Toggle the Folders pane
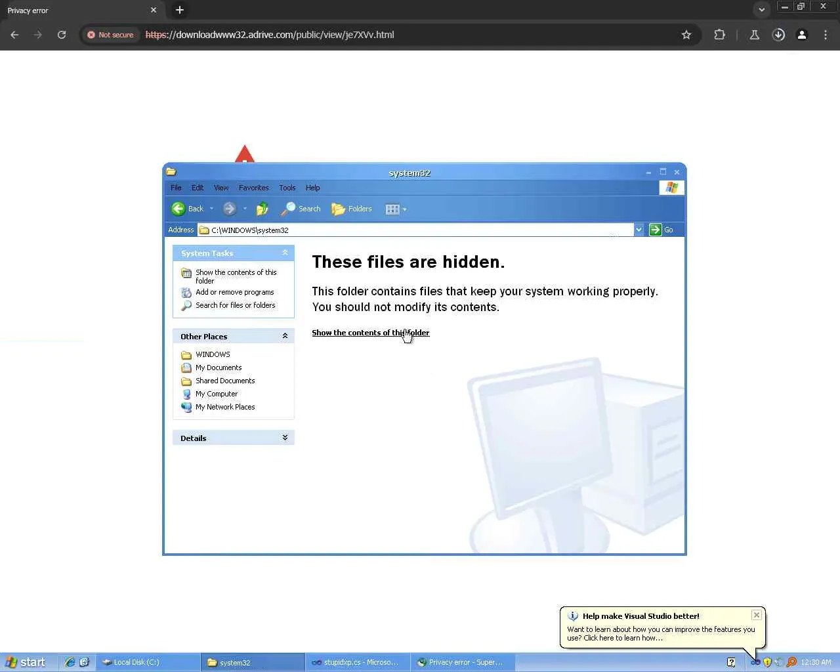The image size is (840, 672). (352, 209)
